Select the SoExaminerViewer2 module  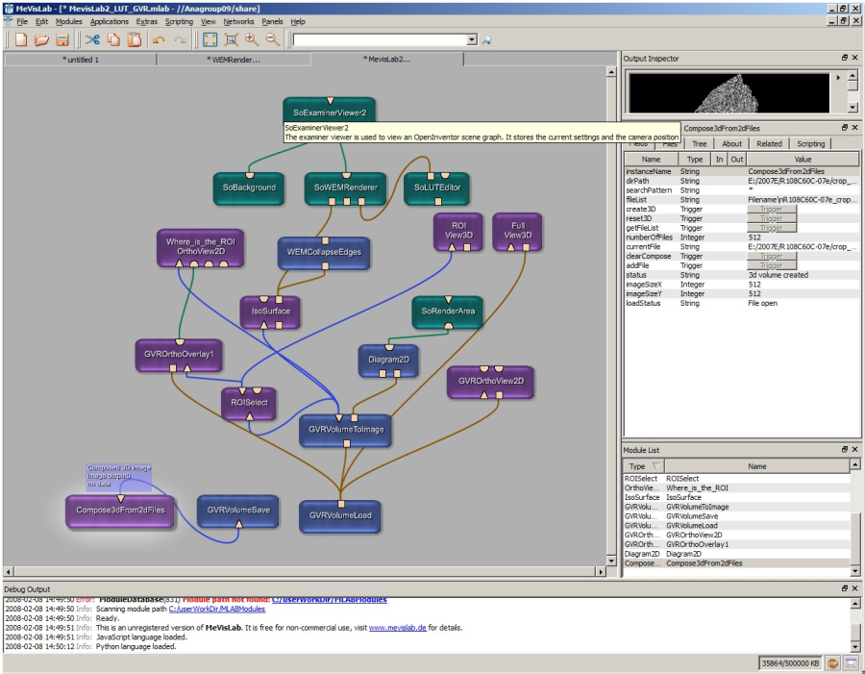click(330, 112)
